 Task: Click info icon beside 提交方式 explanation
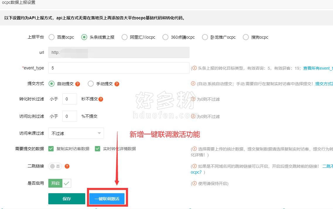[x=193, y=83]
